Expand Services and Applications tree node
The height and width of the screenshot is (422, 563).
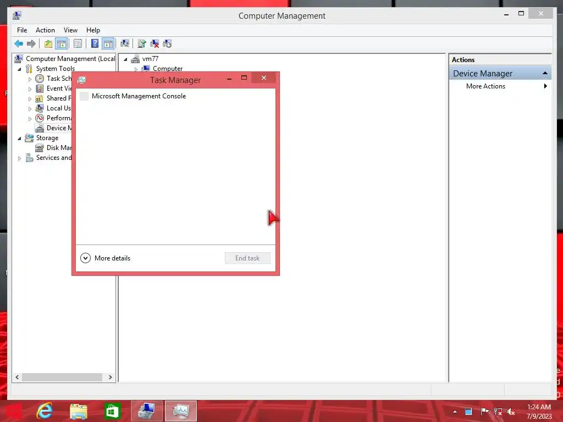19,158
